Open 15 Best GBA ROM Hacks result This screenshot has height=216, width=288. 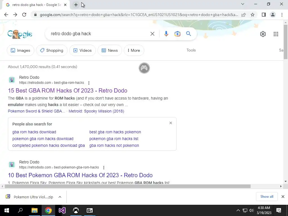[x=67, y=91]
